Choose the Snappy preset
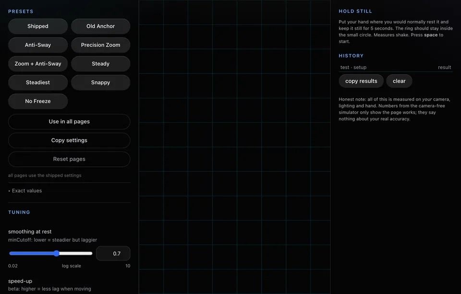The height and width of the screenshot is (294, 461). [100, 82]
